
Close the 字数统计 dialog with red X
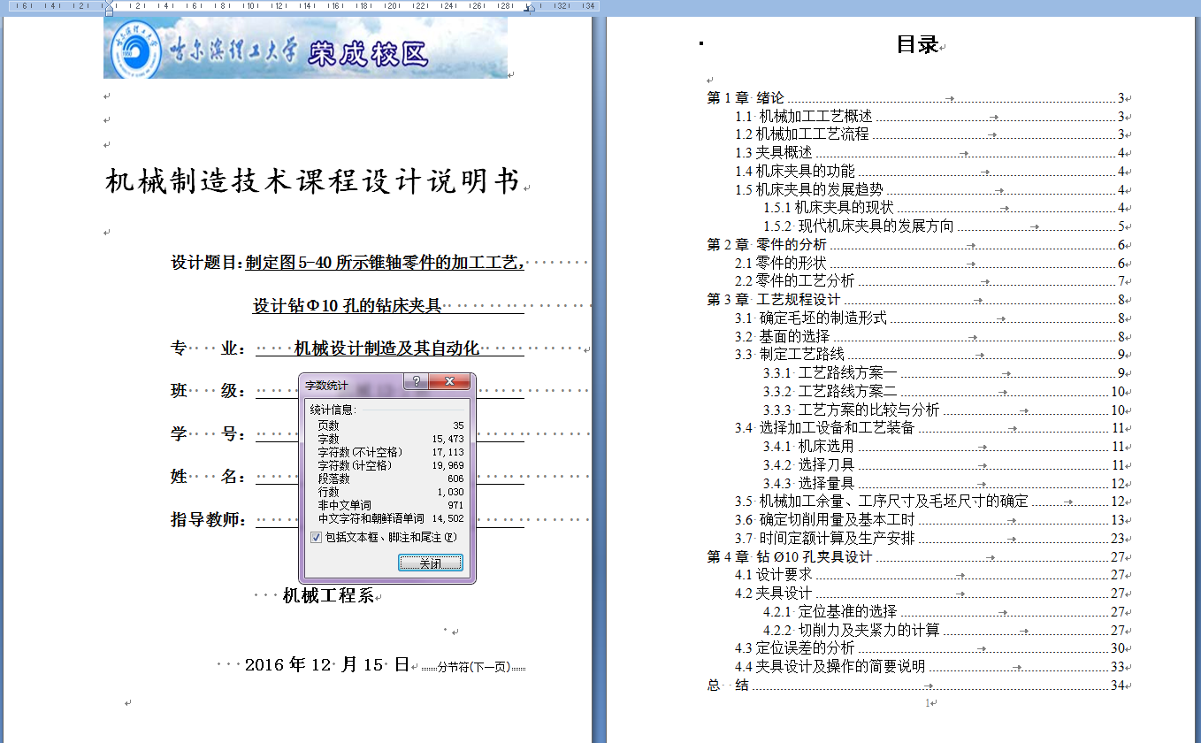coord(449,382)
